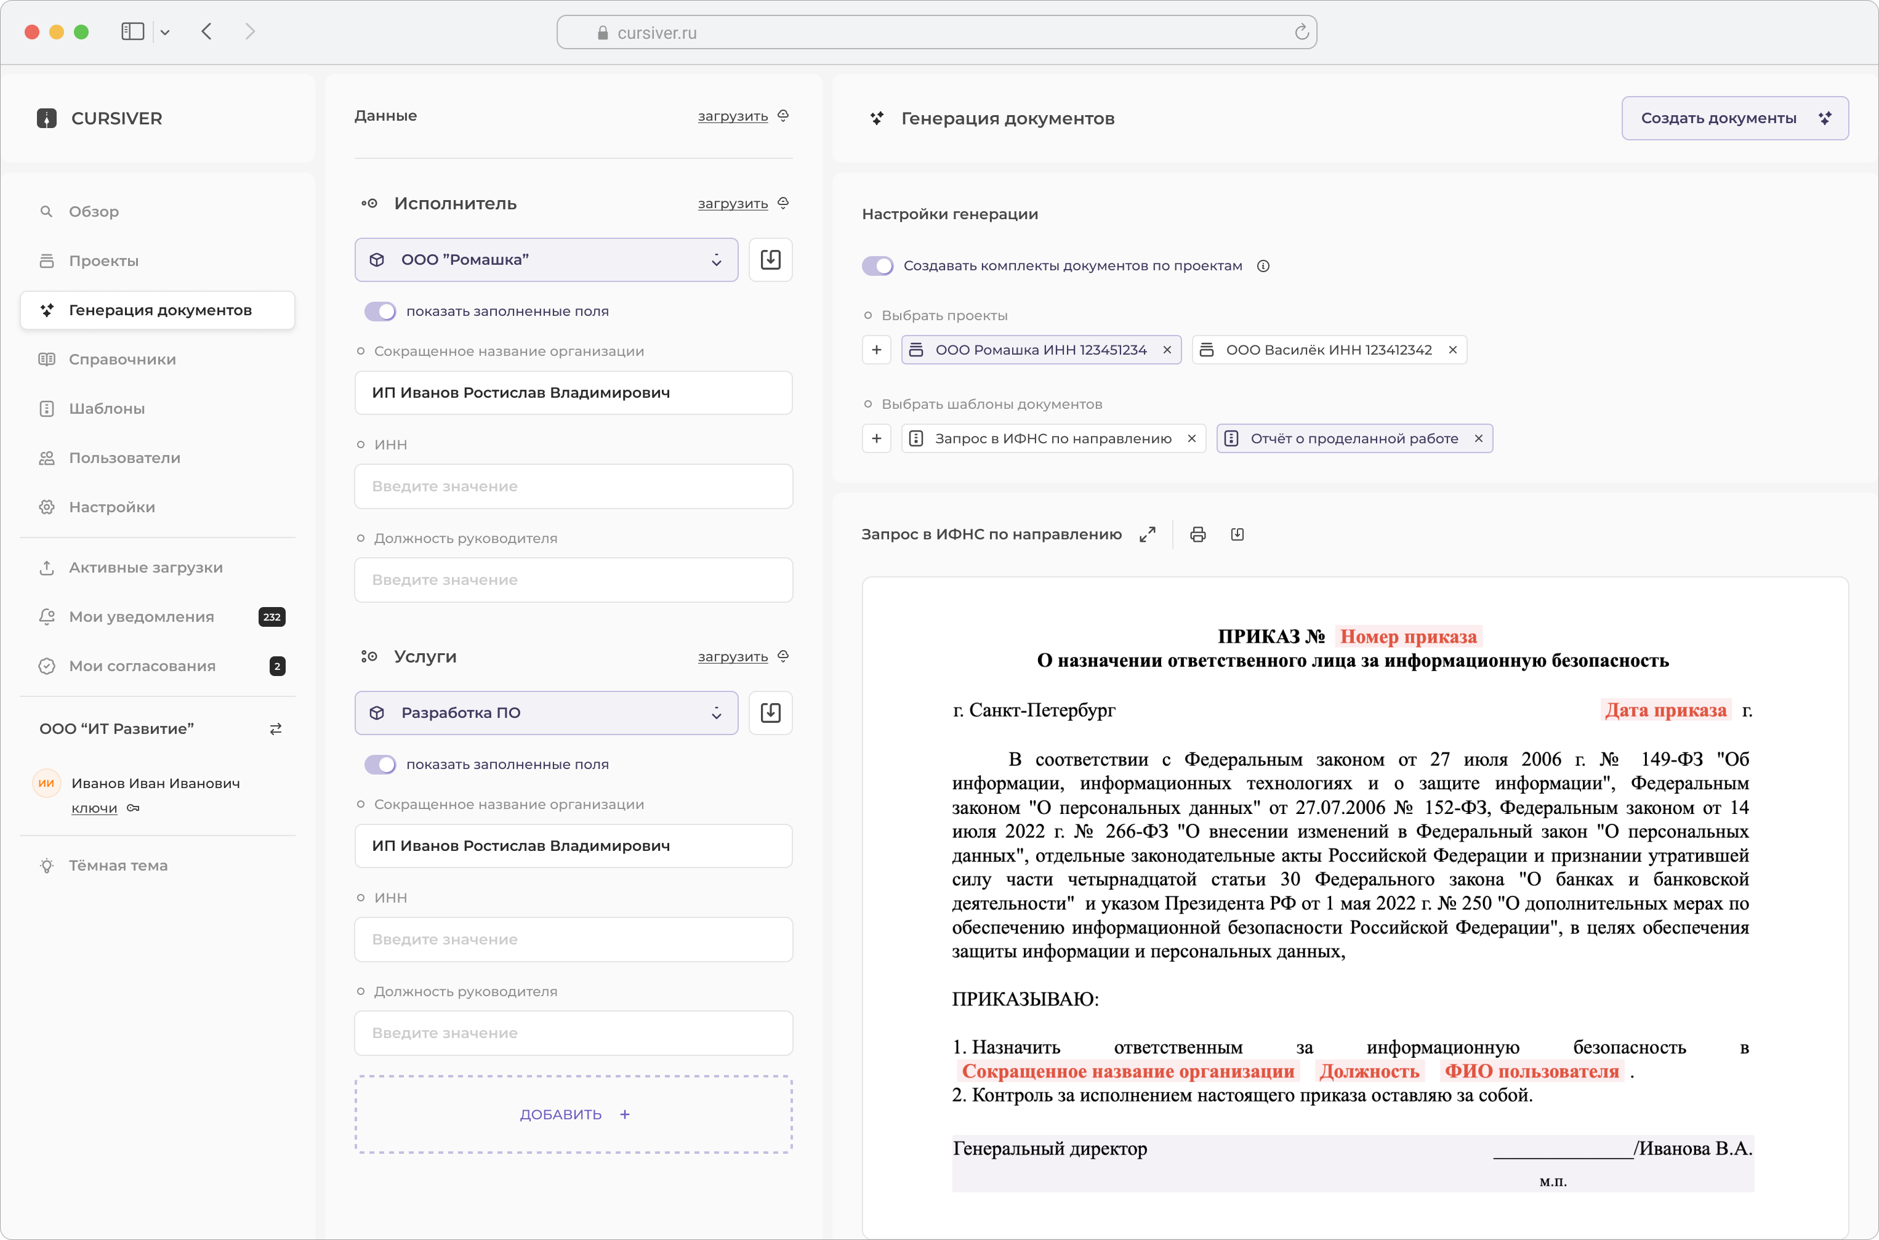Image resolution: width=1879 pixels, height=1240 pixels.
Task: Enable показать заполненные поля under Исполнитель
Action: pos(380,311)
